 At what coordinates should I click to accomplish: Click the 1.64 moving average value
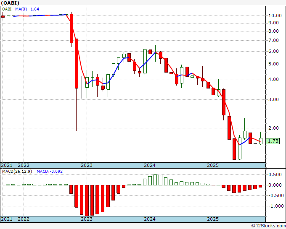35,9
